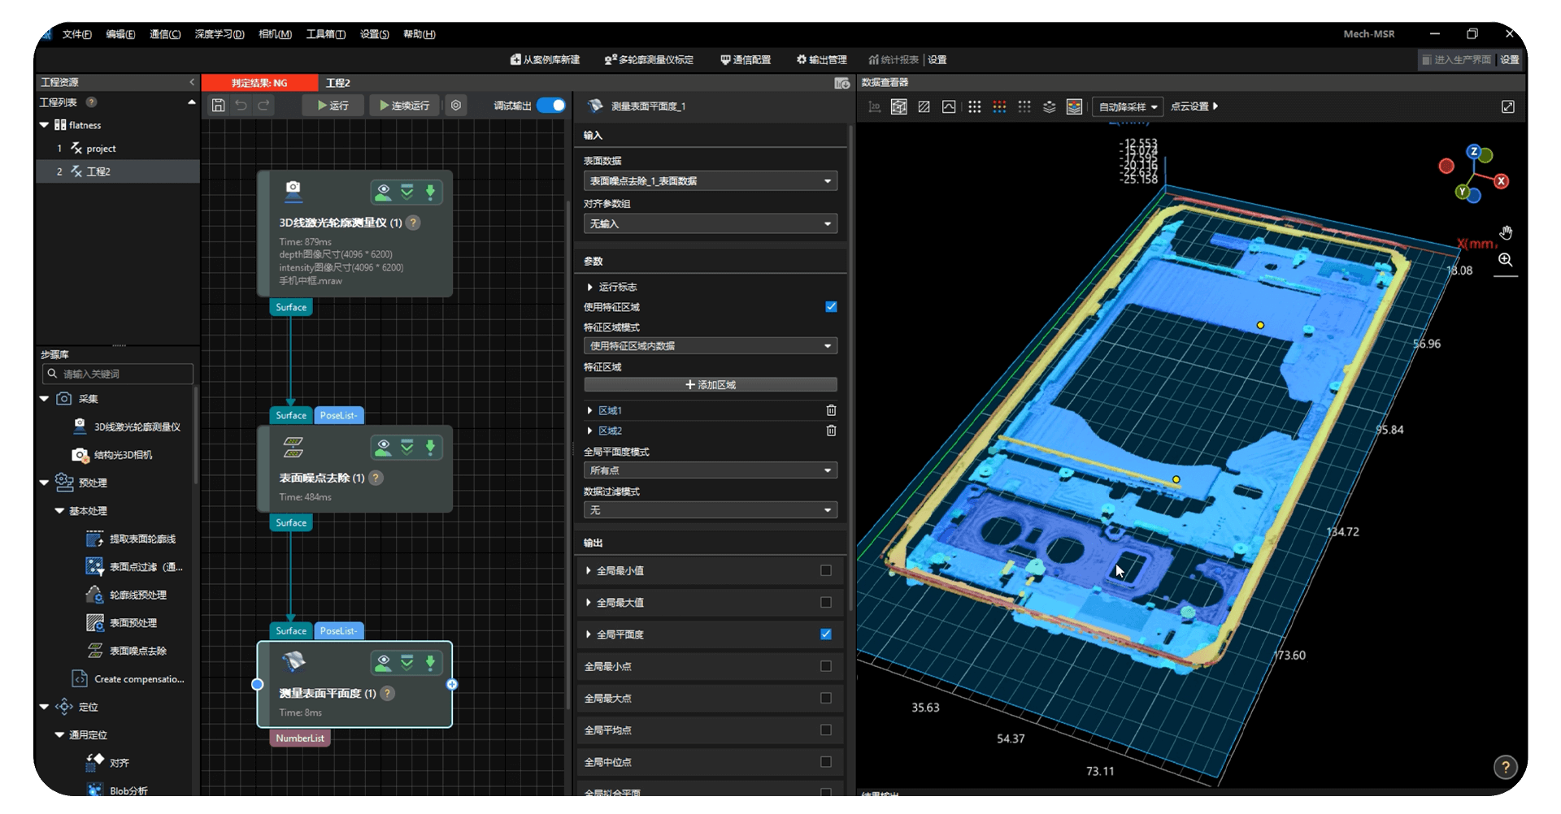This screenshot has width=1561, height=814.
Task: Click the settings icon next to 连续运行
Action: [456, 106]
